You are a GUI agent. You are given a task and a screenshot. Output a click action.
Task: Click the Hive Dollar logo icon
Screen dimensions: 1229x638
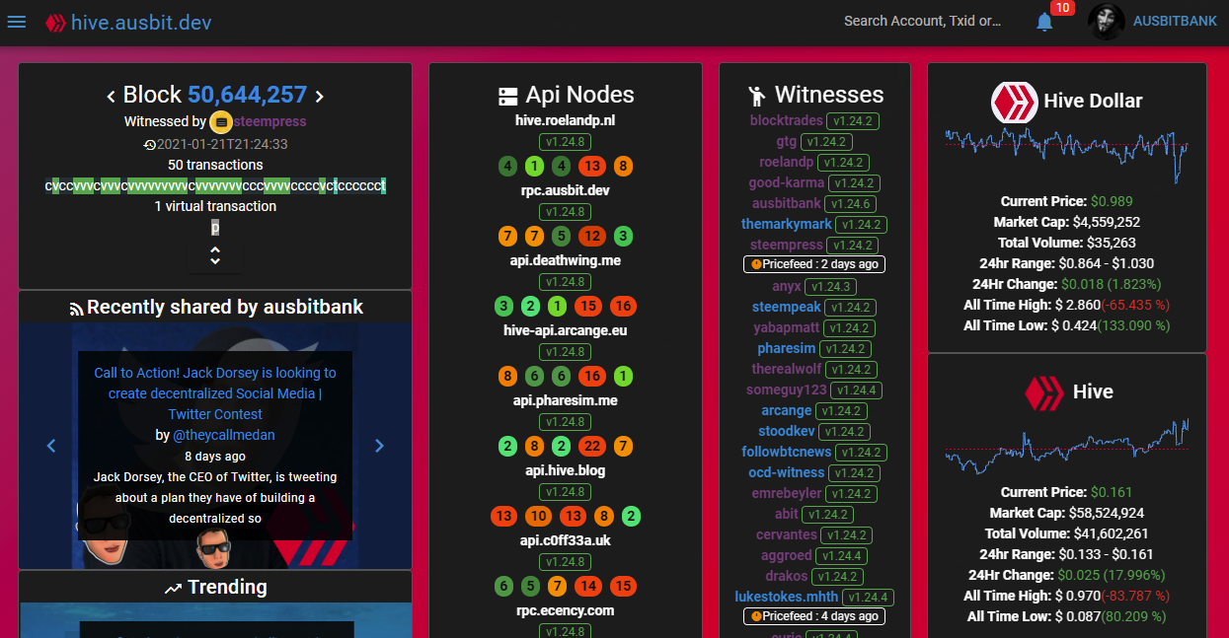[1014, 102]
